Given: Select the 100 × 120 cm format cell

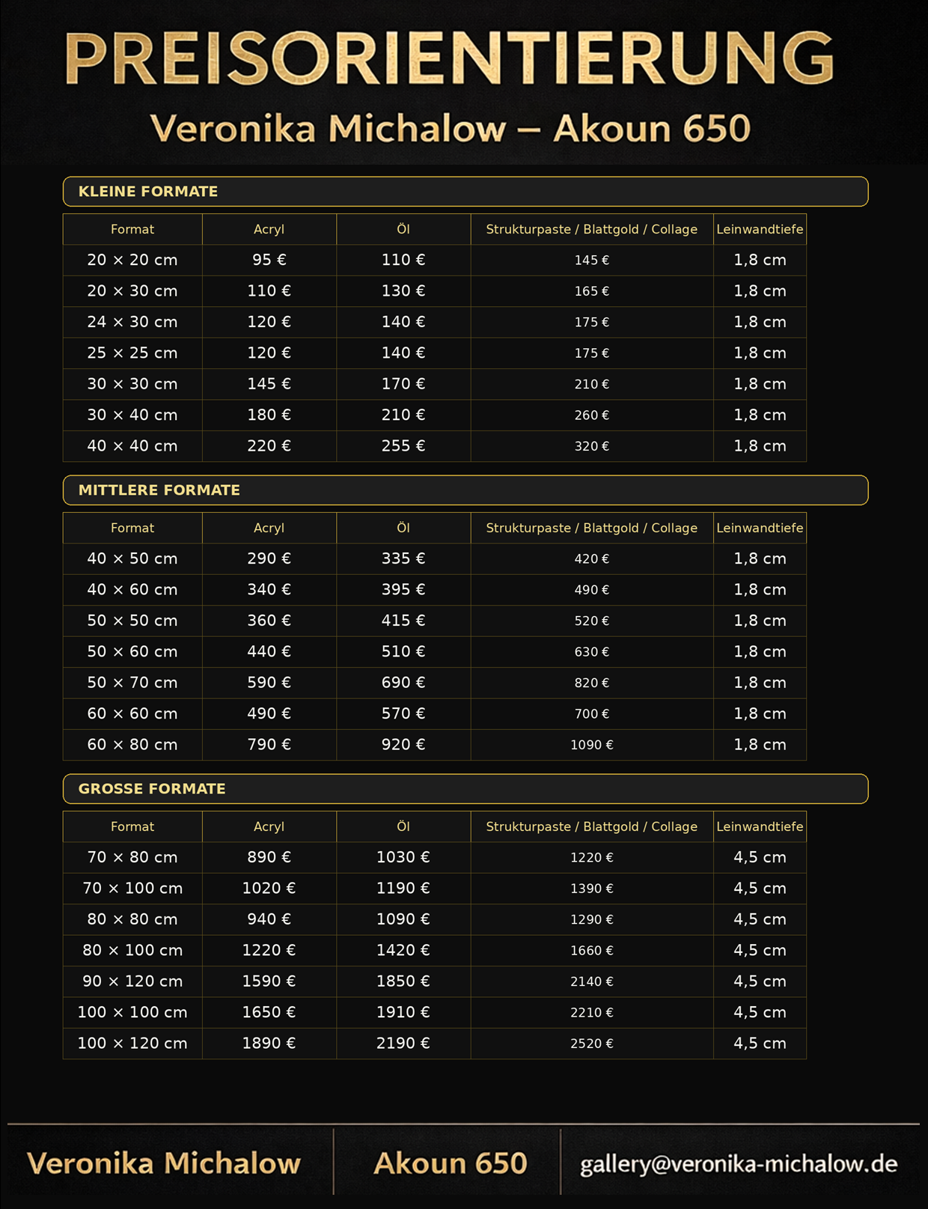Looking at the screenshot, I should pyautogui.click(x=132, y=1044).
